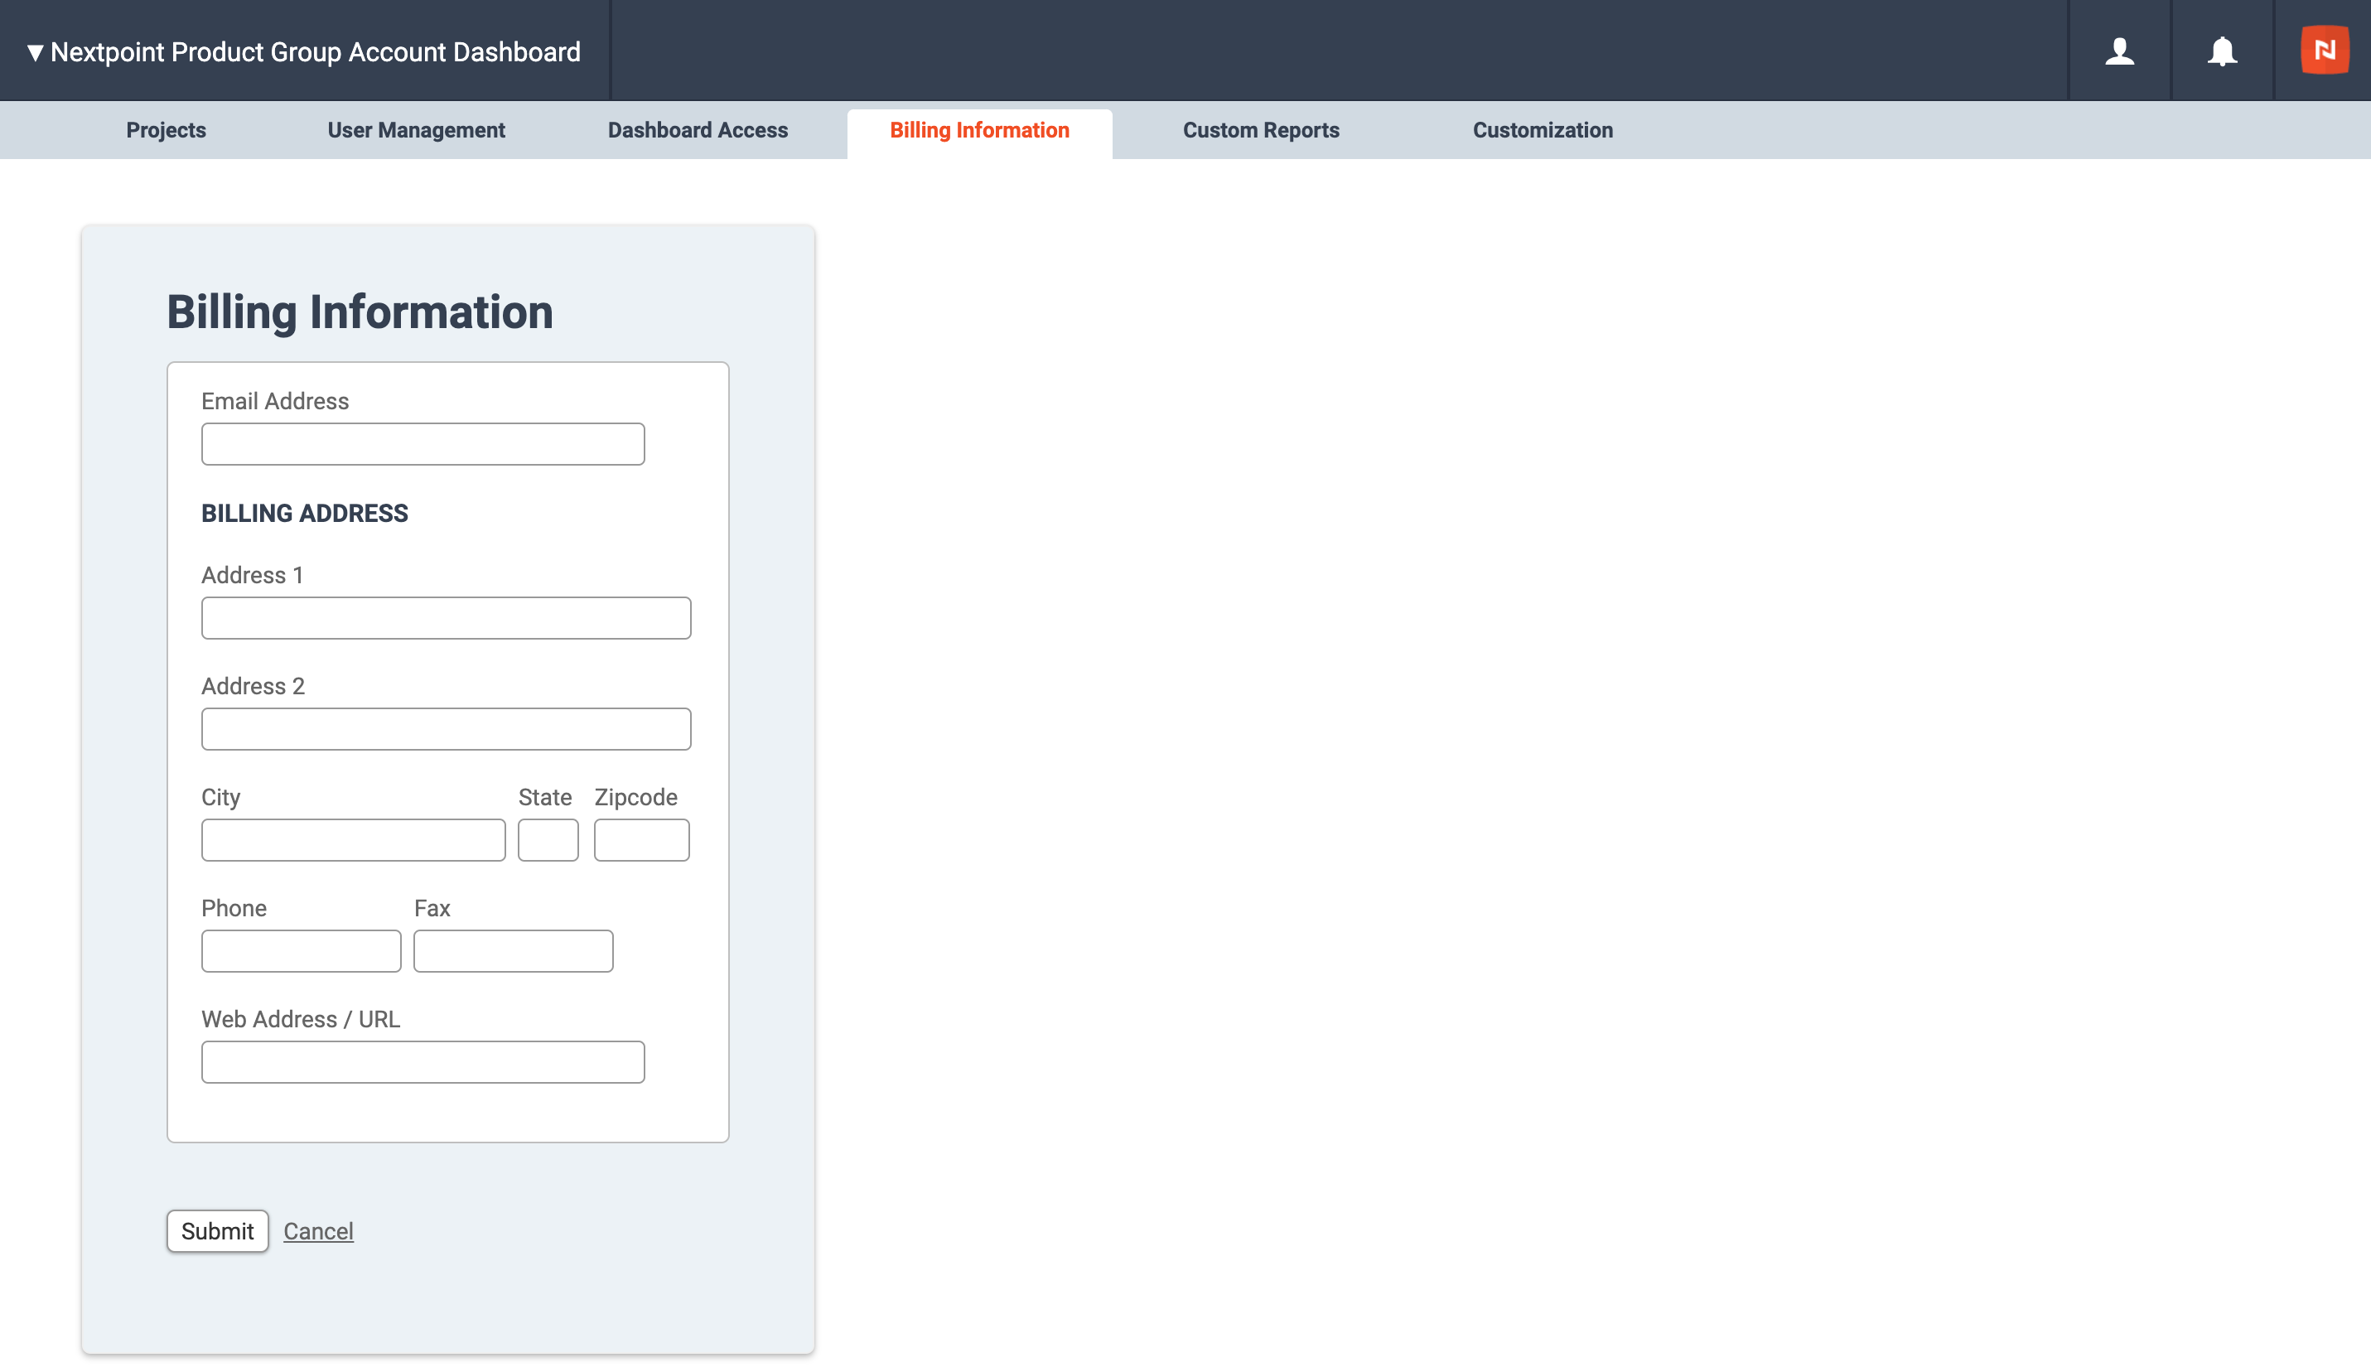Switch to the Projects tab
This screenshot has height=1372, width=2371.
coord(166,130)
